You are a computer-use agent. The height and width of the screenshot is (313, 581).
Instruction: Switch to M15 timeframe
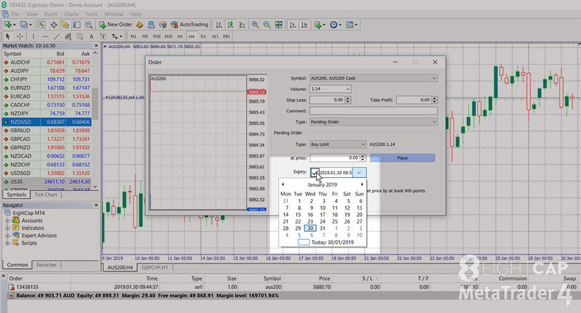pos(156,36)
